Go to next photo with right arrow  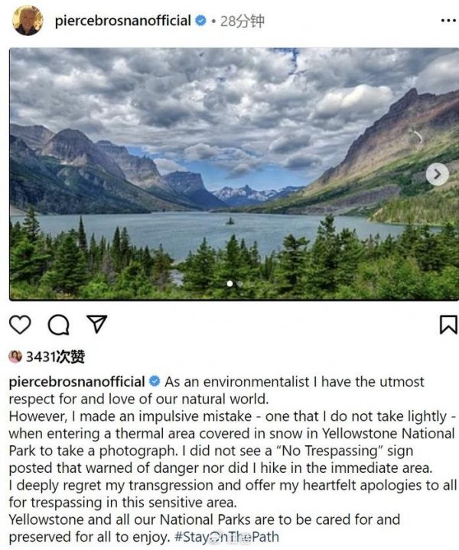tap(438, 174)
